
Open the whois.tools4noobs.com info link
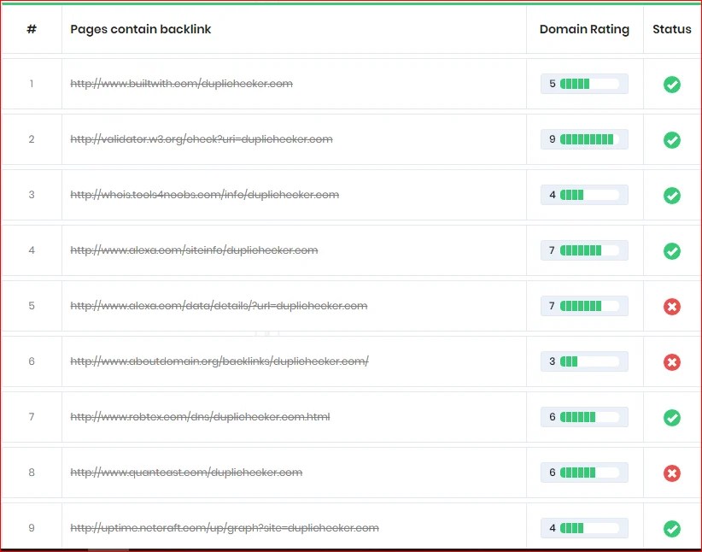(x=203, y=195)
